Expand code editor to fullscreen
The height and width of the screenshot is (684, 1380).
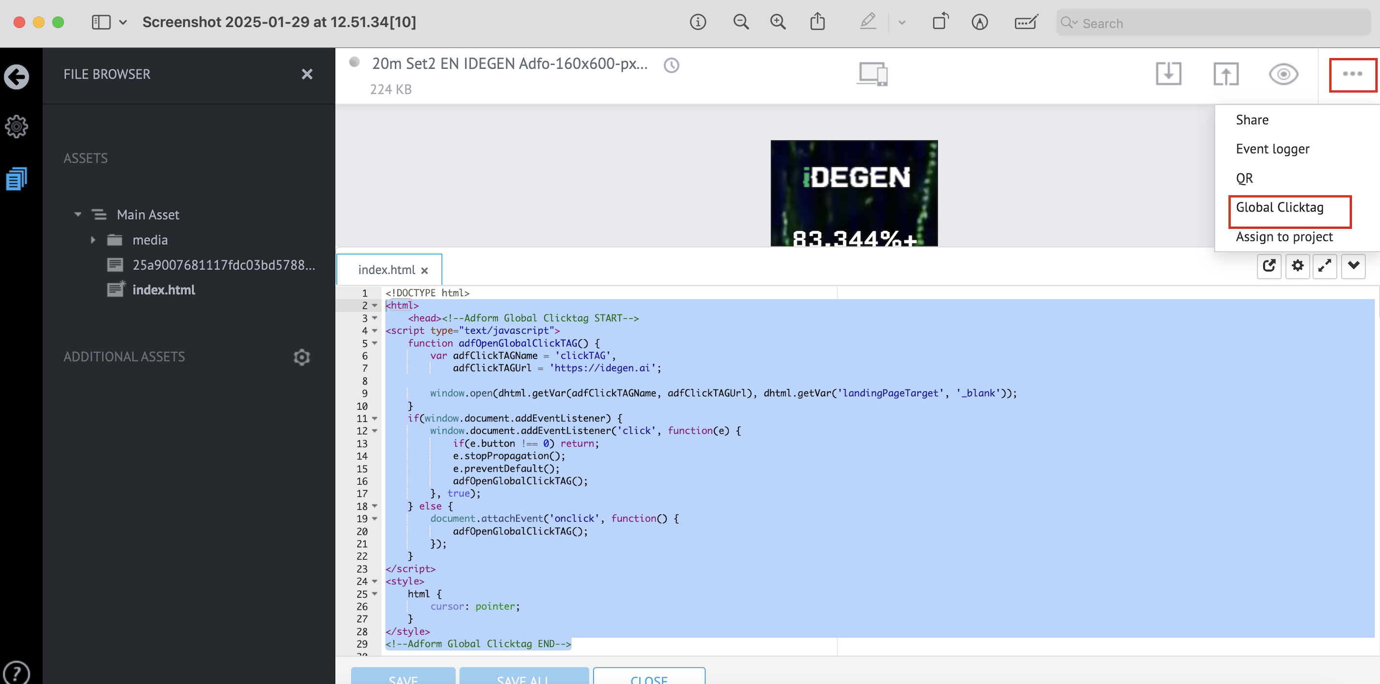click(x=1325, y=266)
